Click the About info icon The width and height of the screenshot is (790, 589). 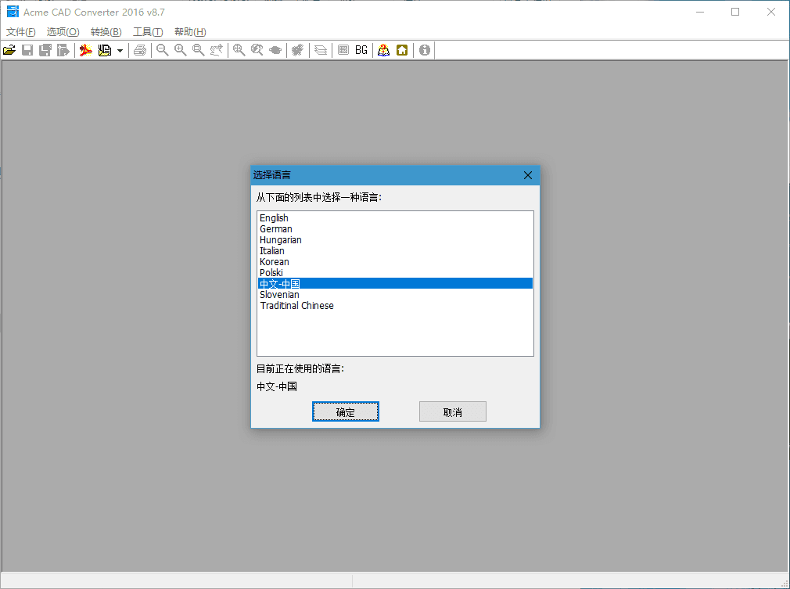pos(425,50)
